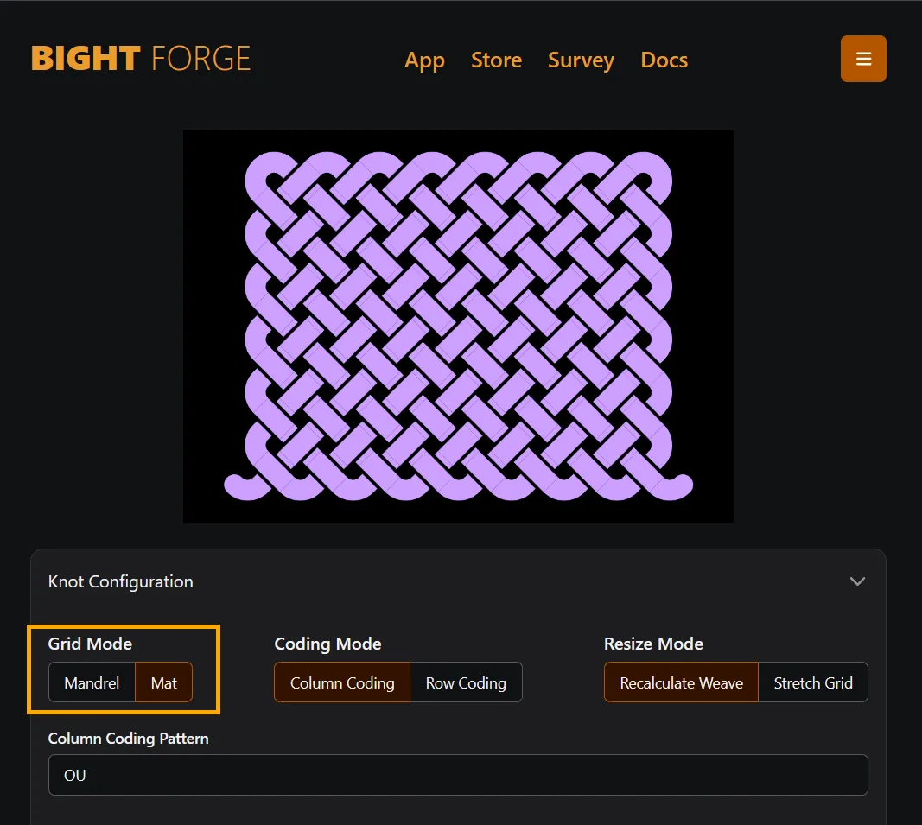
Task: Click the Bight Forge logo
Action: pos(141,59)
